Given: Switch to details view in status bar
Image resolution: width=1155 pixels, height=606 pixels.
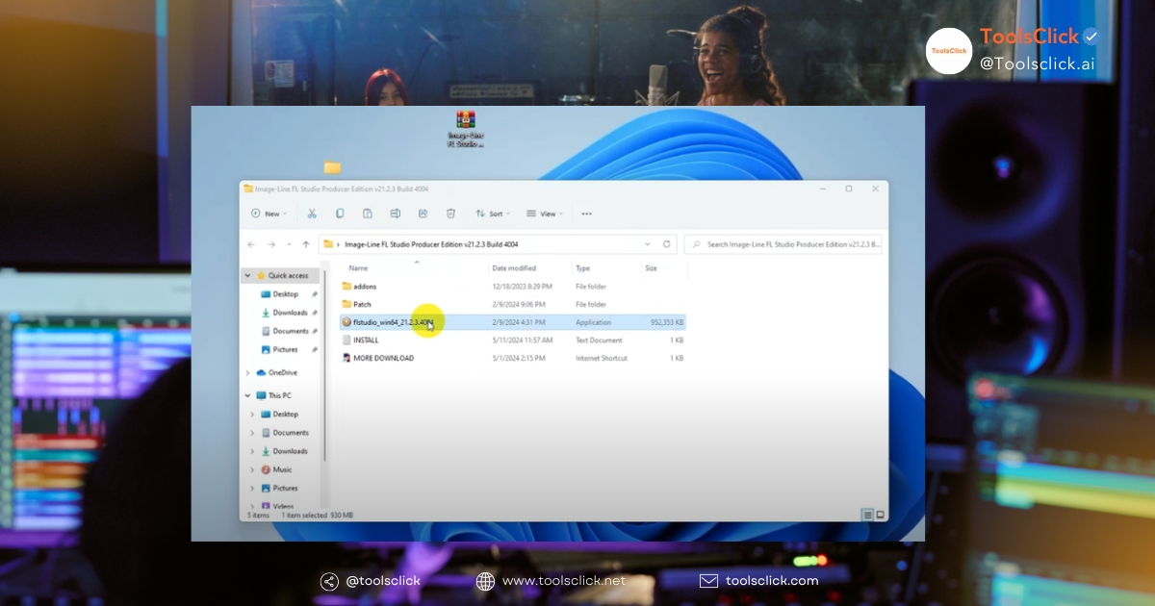Looking at the screenshot, I should point(867,516).
